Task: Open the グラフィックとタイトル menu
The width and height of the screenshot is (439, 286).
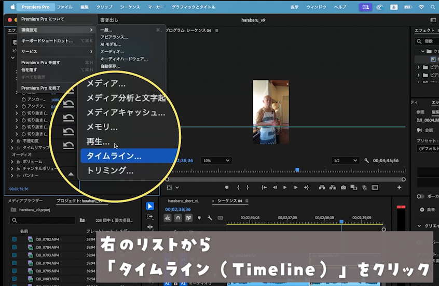Action: tap(194, 7)
